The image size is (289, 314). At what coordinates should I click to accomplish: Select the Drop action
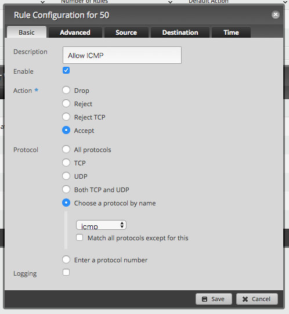[x=66, y=90]
